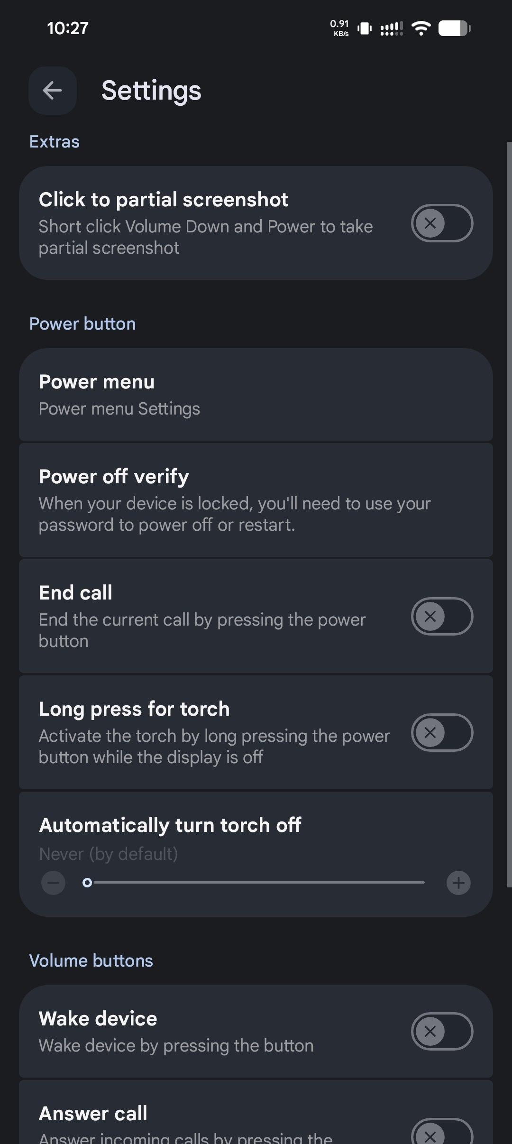The height and width of the screenshot is (1144, 512).
Task: Tap the plus icon for torch timer
Action: coord(458,883)
